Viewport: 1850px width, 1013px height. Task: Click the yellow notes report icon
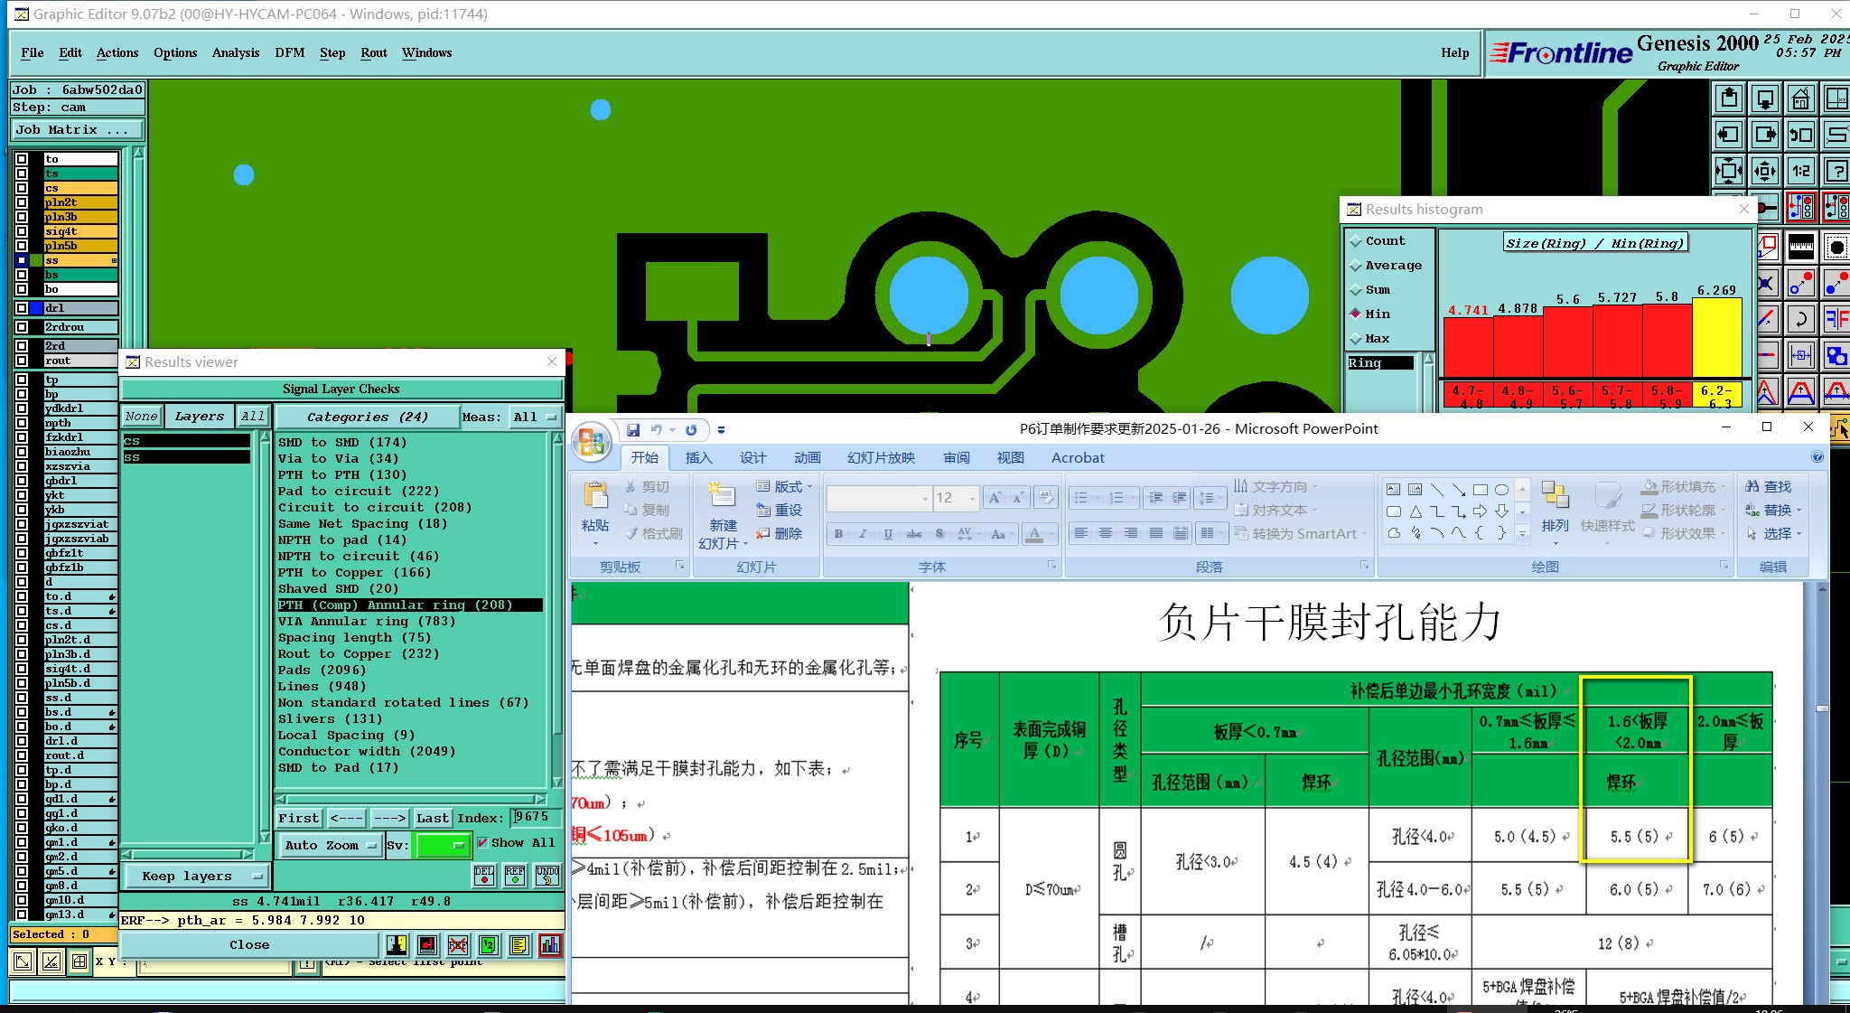click(519, 945)
